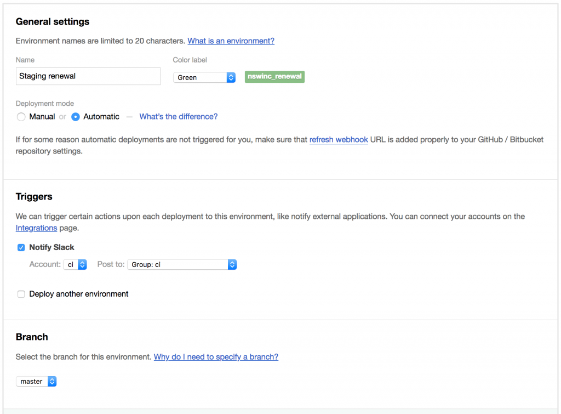Click the Name field containing Staging renewal
This screenshot has height=414, width=561.
point(88,76)
